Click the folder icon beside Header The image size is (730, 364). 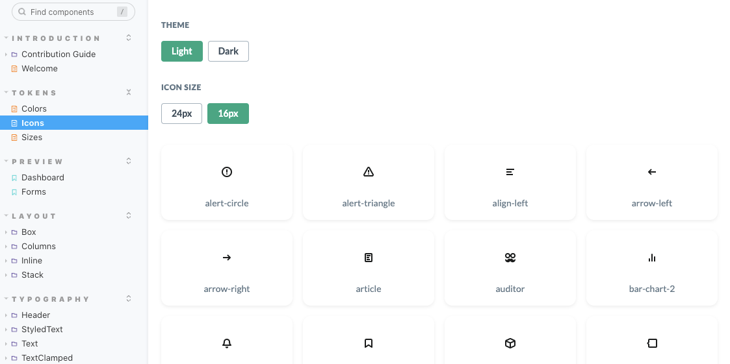14,315
